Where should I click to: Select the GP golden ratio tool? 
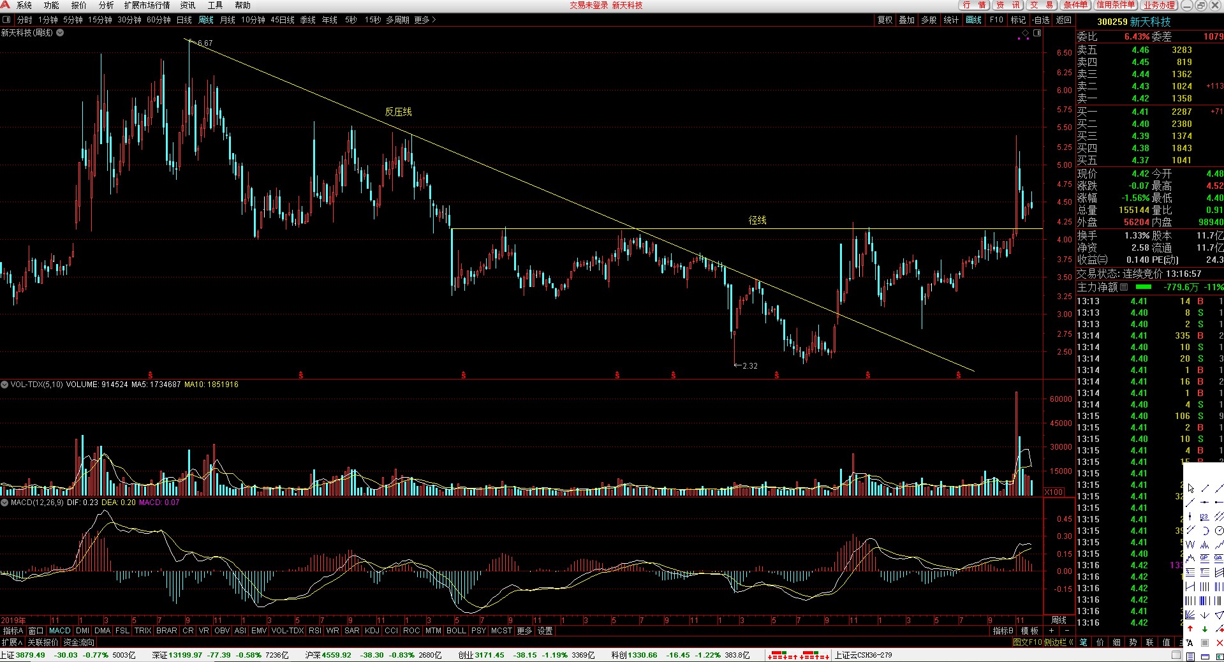1205,559
